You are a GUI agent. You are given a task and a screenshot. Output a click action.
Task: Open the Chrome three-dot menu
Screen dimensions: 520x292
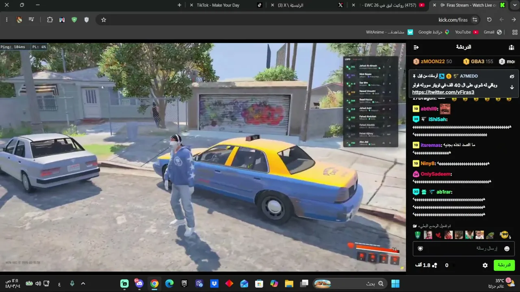pyautogui.click(x=7, y=19)
